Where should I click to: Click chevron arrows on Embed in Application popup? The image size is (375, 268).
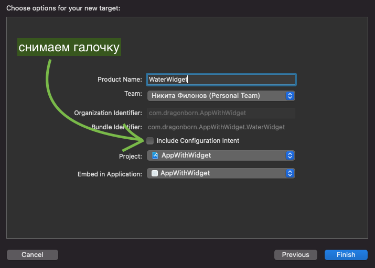[290, 173]
